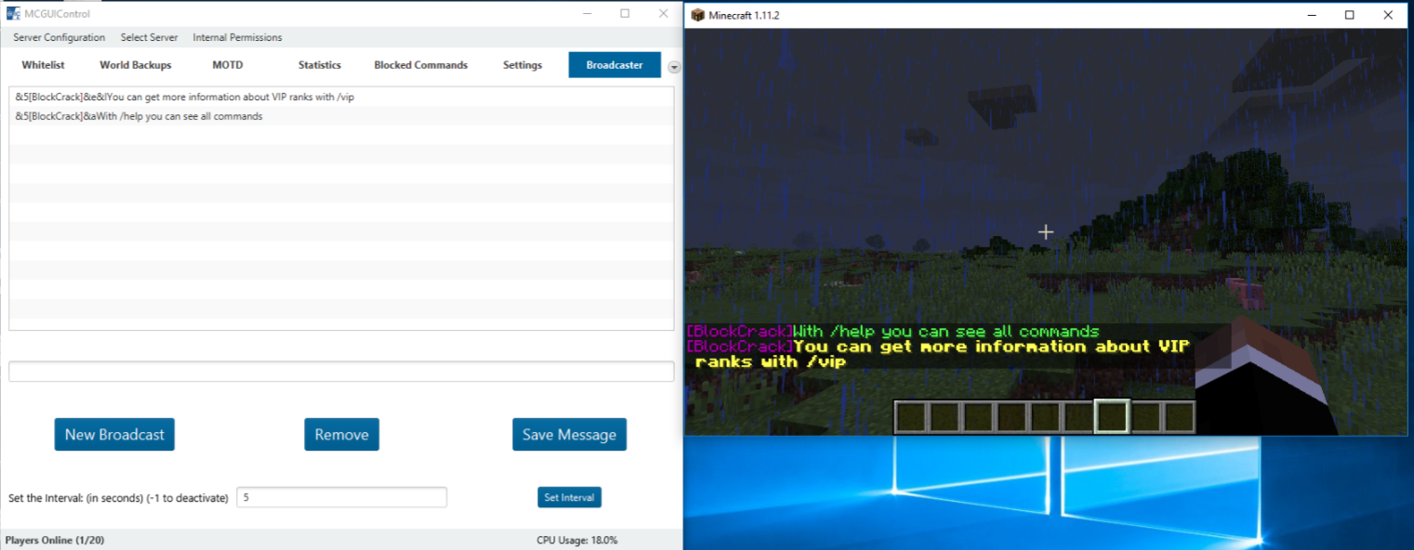The image size is (1414, 550).
Task: Go to the Statistics tab
Action: click(319, 65)
